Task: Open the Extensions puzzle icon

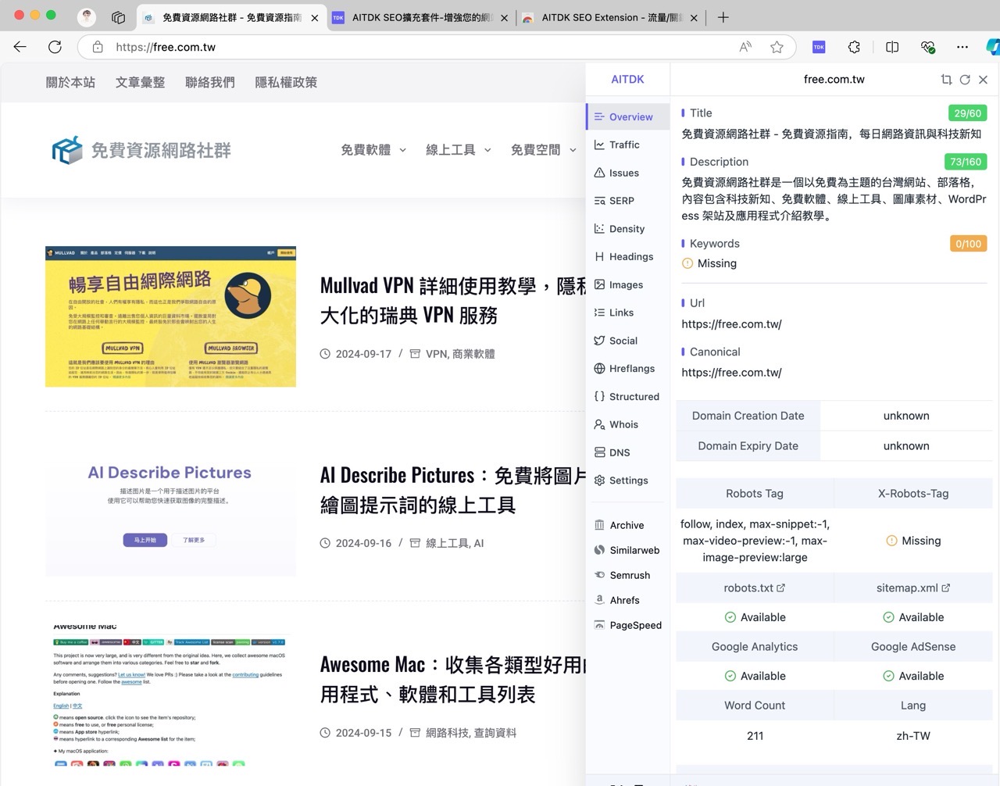Action: tap(854, 47)
